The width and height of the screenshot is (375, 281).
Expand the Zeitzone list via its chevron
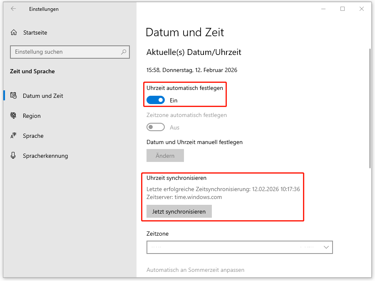tap(326, 247)
